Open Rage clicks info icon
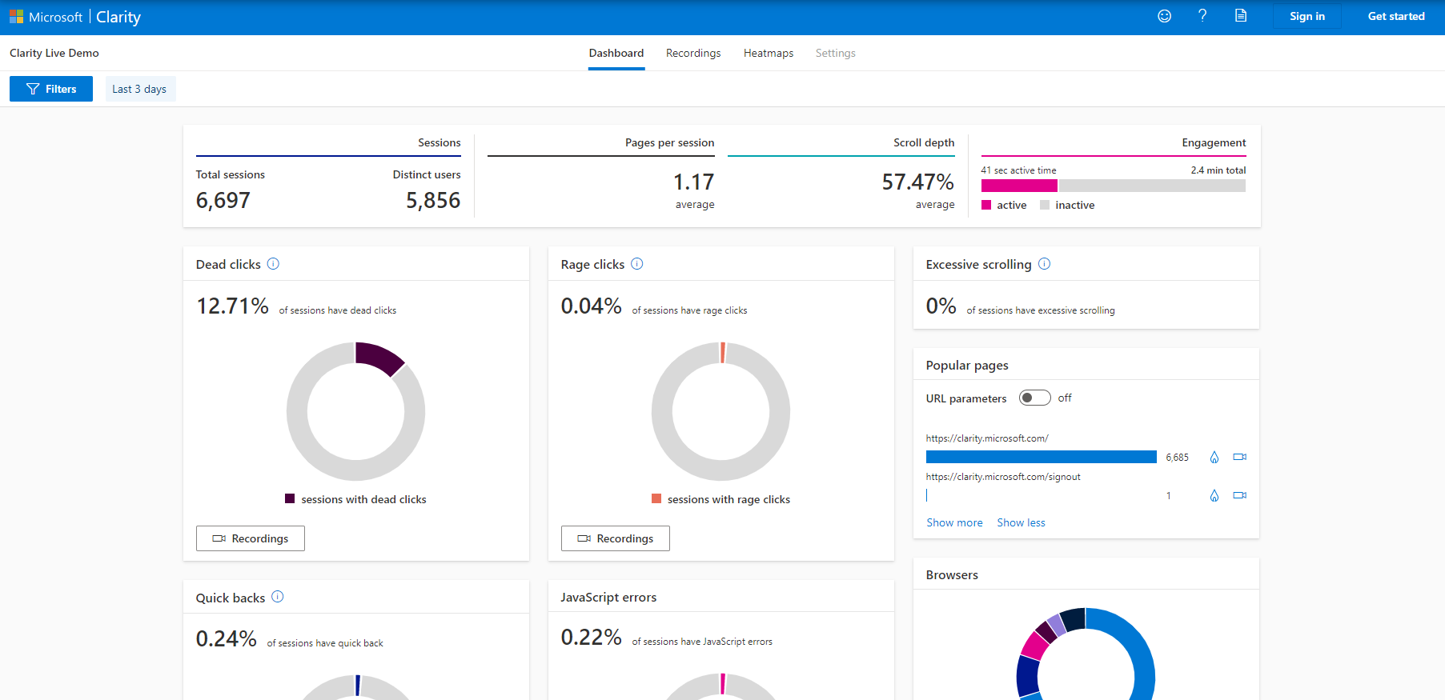This screenshot has height=700, width=1445. (x=636, y=264)
